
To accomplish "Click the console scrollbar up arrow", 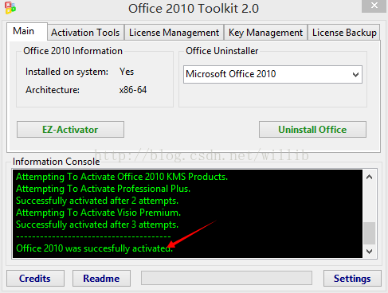I will point(369,177).
